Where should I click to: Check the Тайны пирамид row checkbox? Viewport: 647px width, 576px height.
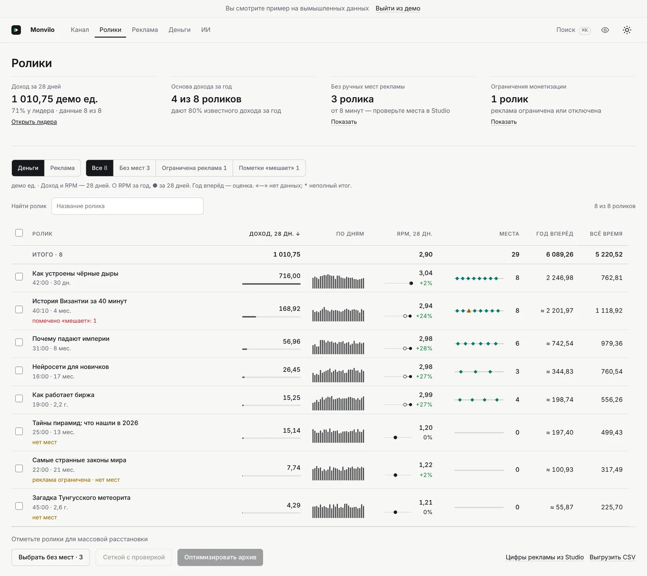[19, 431]
